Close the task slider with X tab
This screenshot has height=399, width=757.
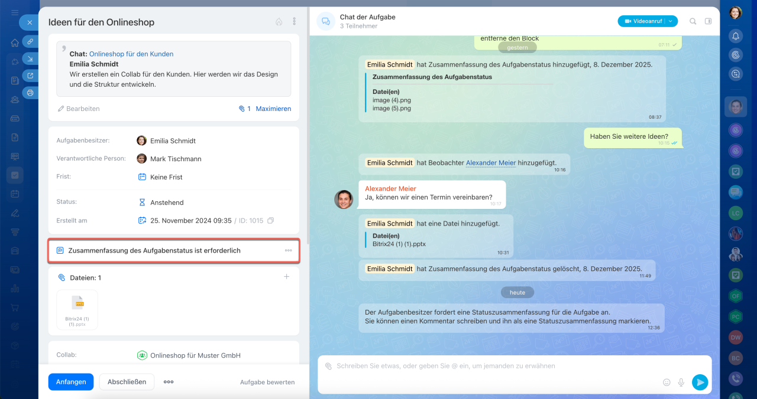(30, 22)
